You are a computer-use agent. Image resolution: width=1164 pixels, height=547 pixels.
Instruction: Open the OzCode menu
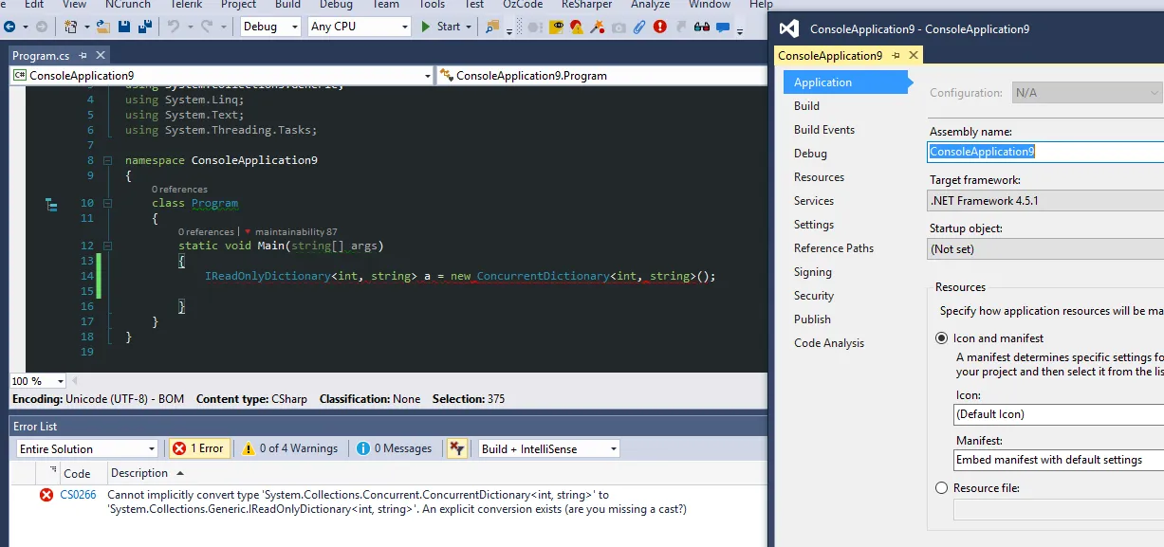coord(523,5)
